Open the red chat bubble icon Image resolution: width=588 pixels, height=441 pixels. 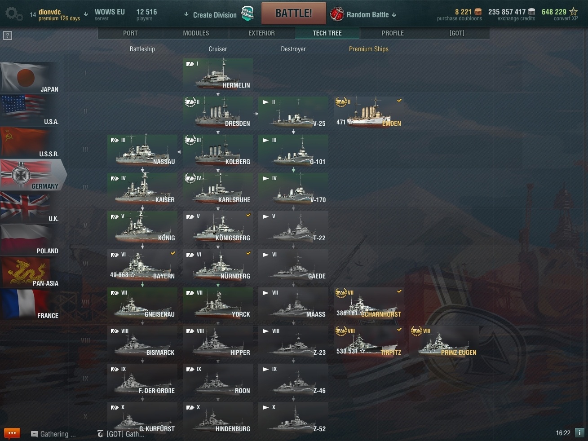[x=12, y=433]
